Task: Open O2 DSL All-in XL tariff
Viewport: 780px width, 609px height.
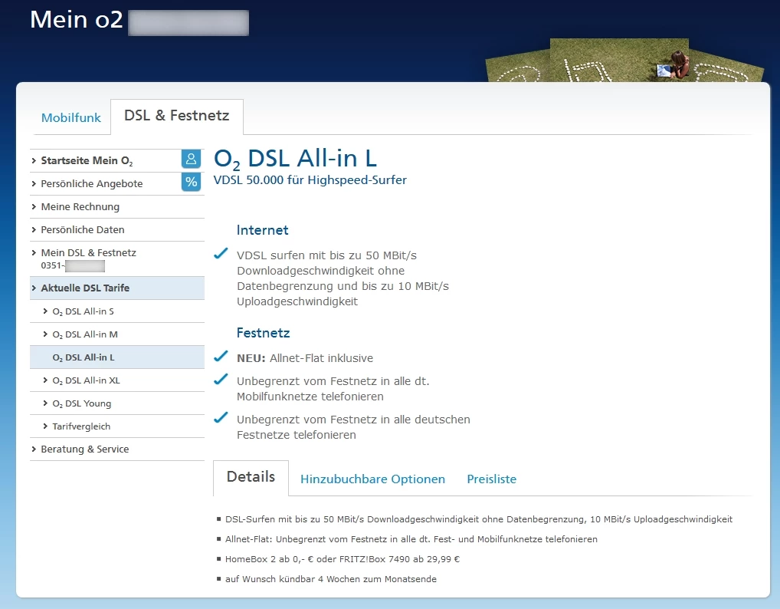Action: [x=117, y=380]
